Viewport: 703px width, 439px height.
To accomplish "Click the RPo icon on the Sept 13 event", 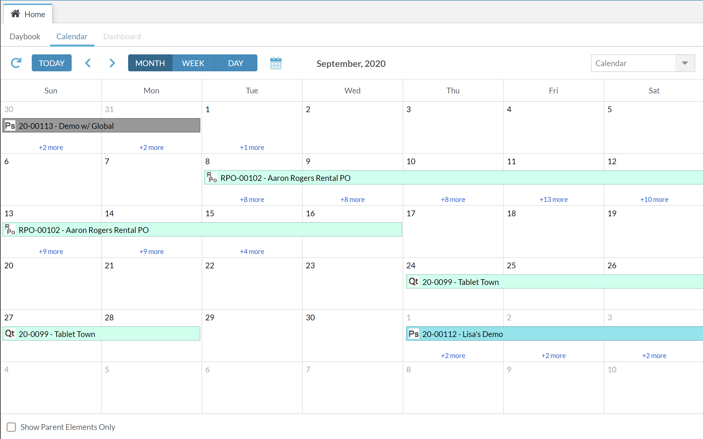I will (10, 230).
